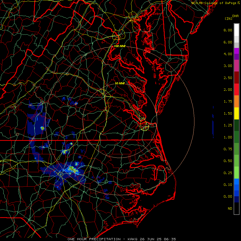Click the [IN] units label
241x241 pixels.
click(228, 18)
